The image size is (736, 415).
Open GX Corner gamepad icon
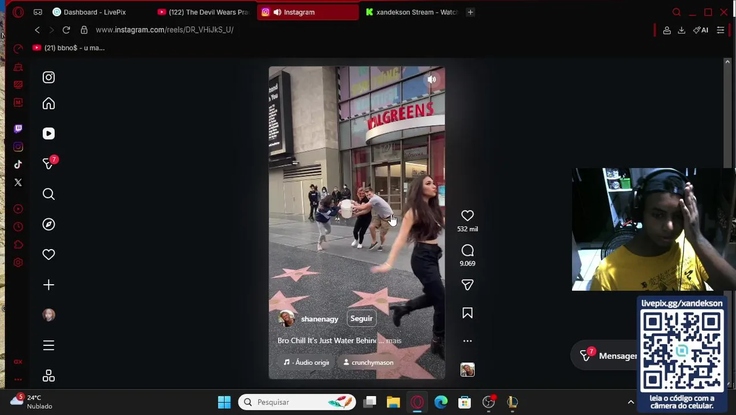coord(38,12)
